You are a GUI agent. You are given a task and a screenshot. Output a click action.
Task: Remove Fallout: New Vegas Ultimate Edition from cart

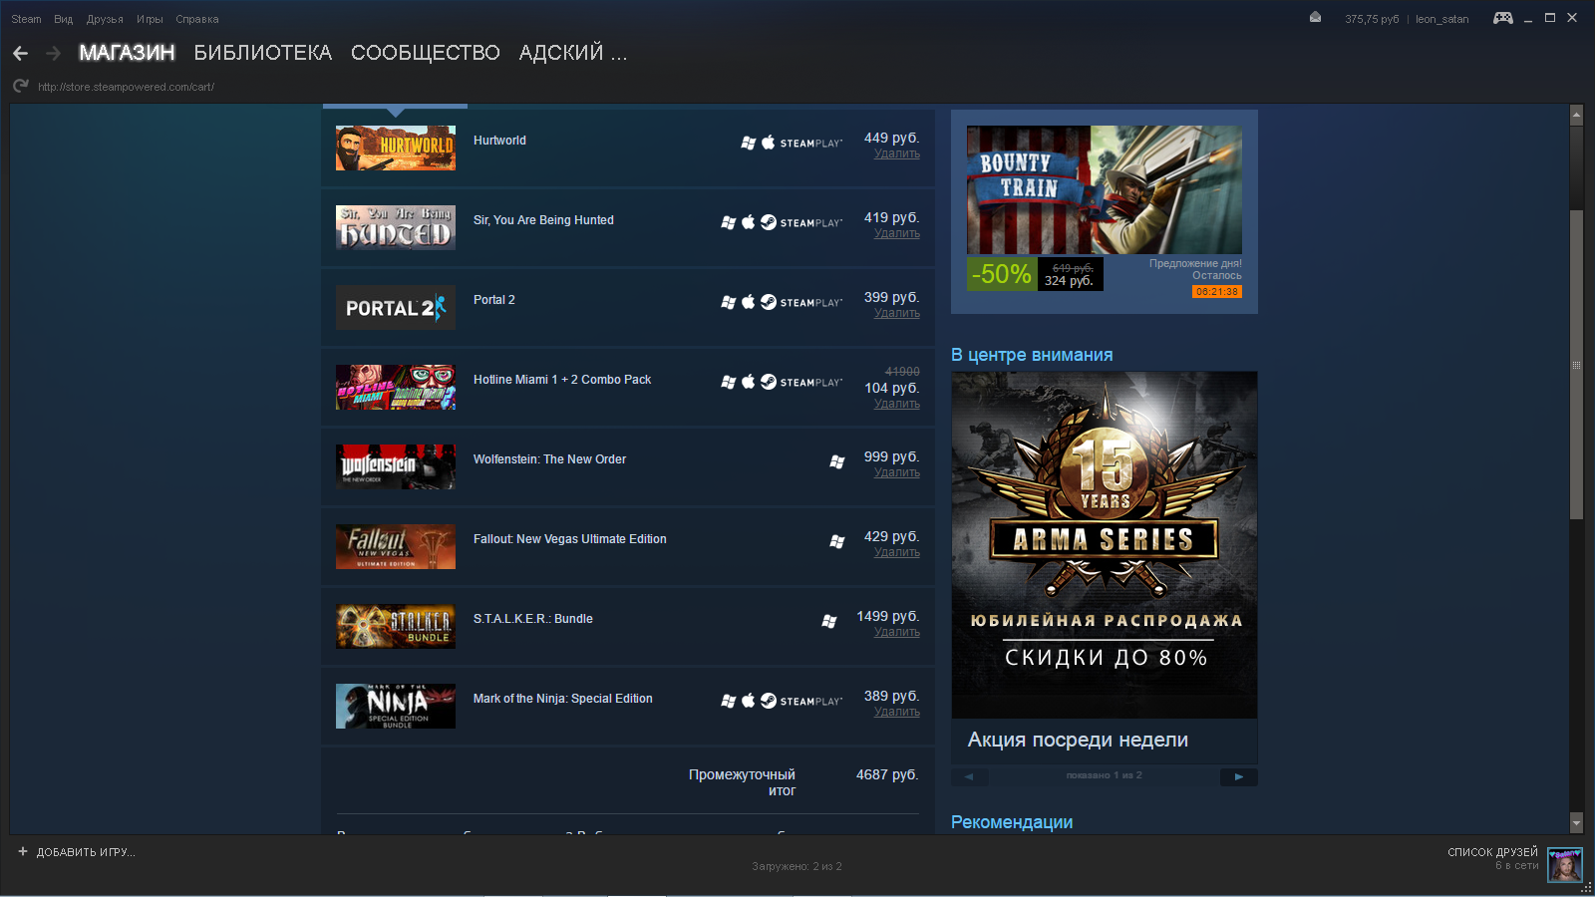pyautogui.click(x=897, y=552)
